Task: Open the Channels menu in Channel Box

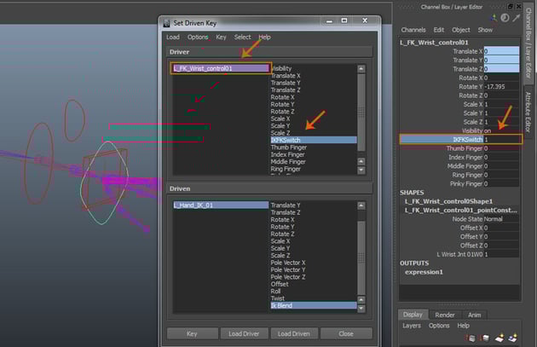Action: pos(413,29)
